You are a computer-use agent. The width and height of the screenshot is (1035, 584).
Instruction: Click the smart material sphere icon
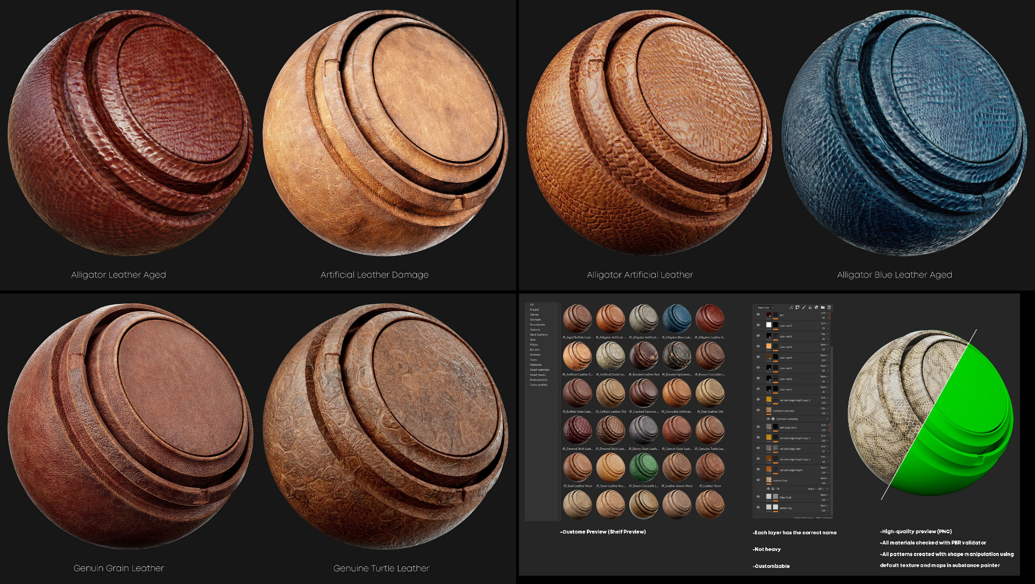coord(816,308)
